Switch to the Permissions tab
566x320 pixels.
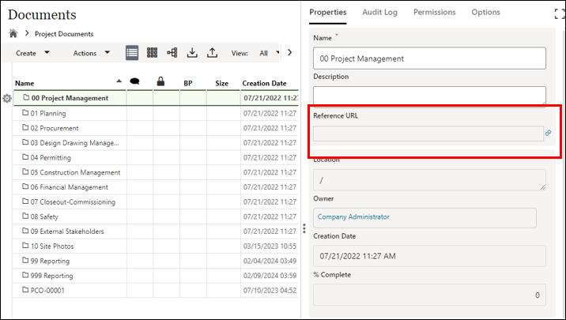(434, 13)
